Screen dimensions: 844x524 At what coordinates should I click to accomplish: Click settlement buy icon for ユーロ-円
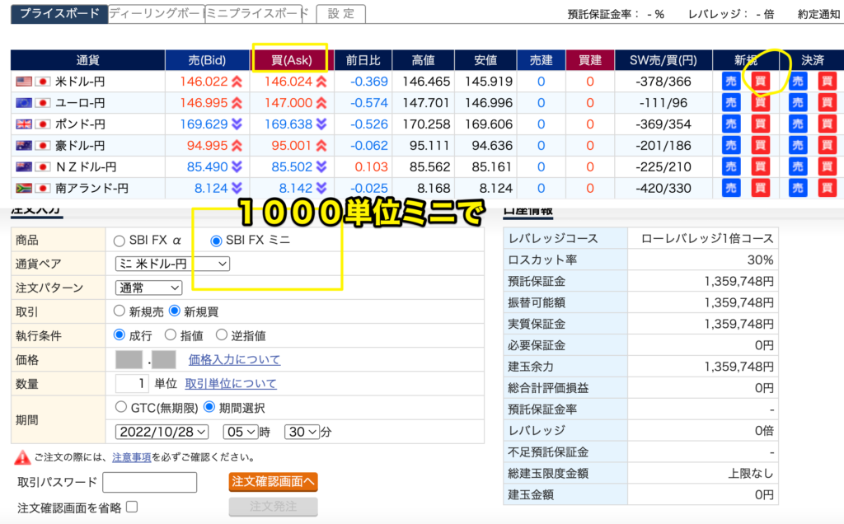click(x=827, y=103)
